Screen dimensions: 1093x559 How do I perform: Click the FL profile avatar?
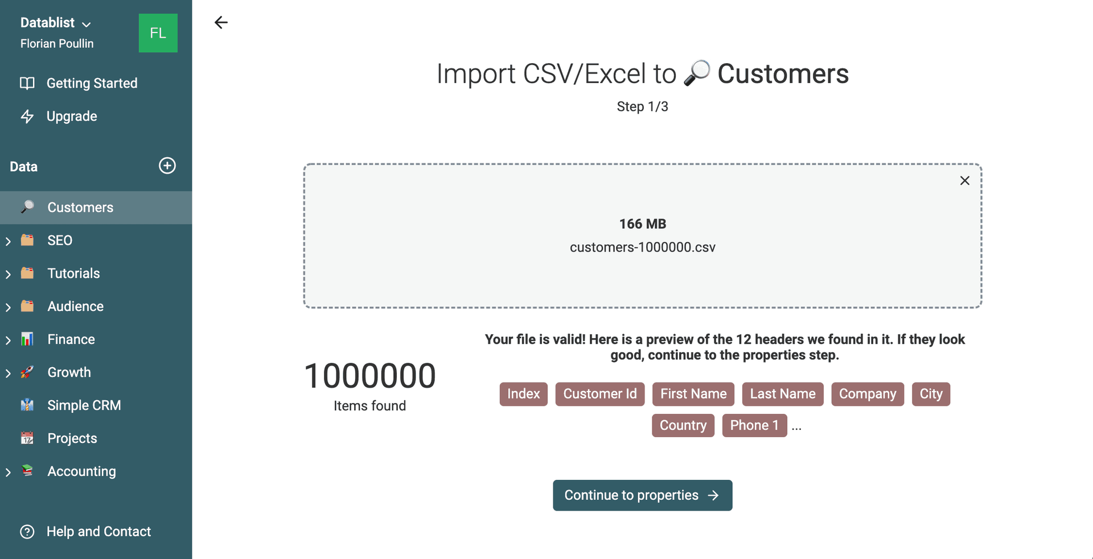click(158, 33)
